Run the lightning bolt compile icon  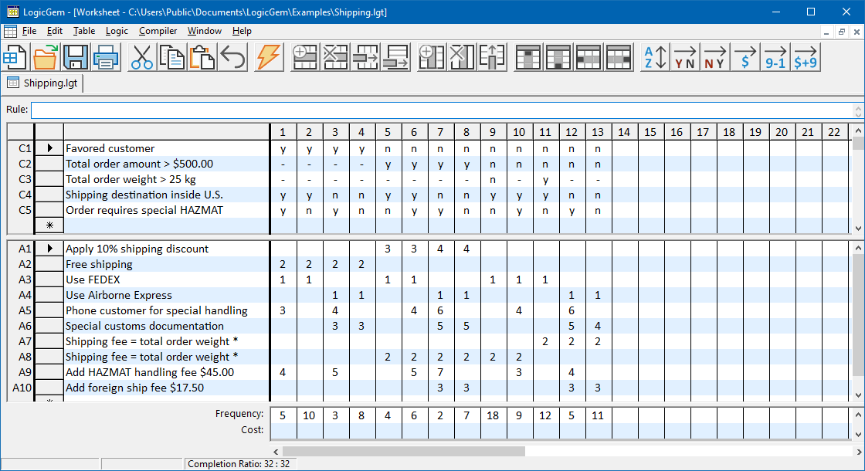[269, 57]
